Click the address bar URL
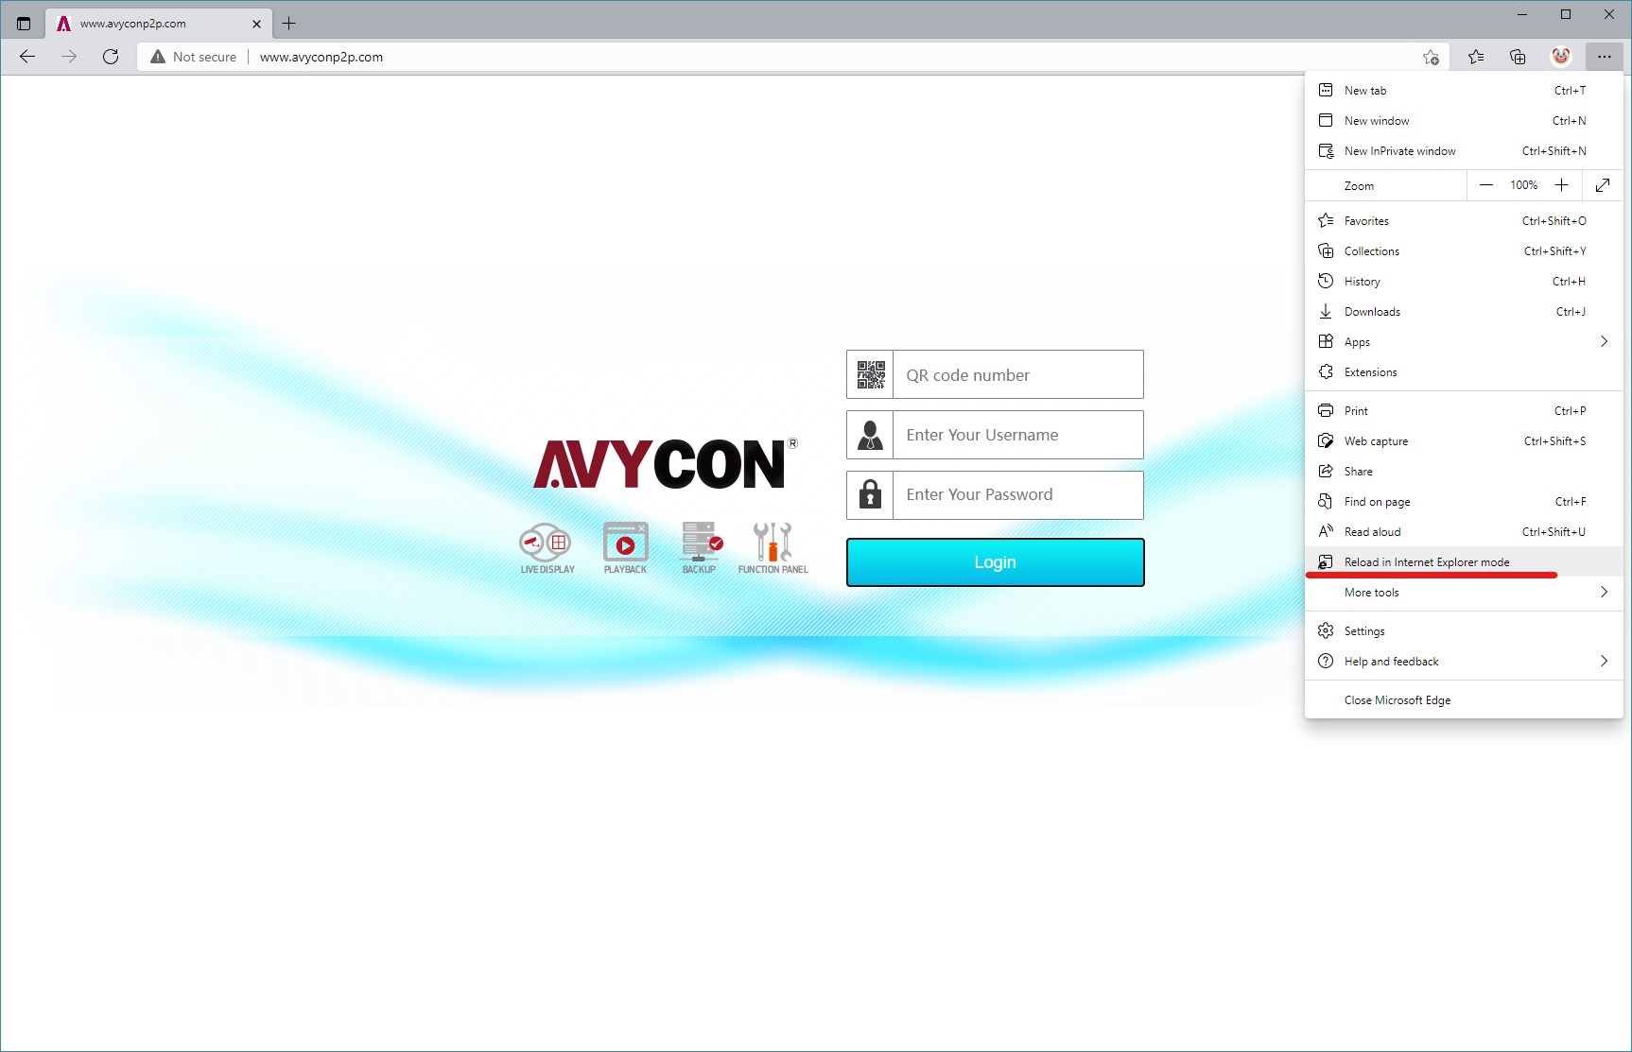The width and height of the screenshot is (1632, 1052). pos(321,57)
